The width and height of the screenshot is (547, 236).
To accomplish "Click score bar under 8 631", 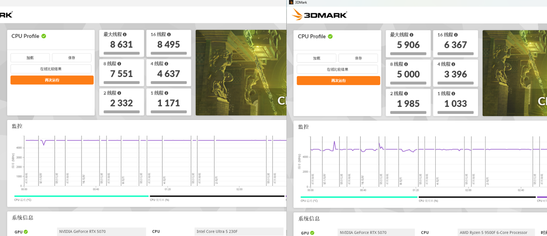I will click(122, 53).
